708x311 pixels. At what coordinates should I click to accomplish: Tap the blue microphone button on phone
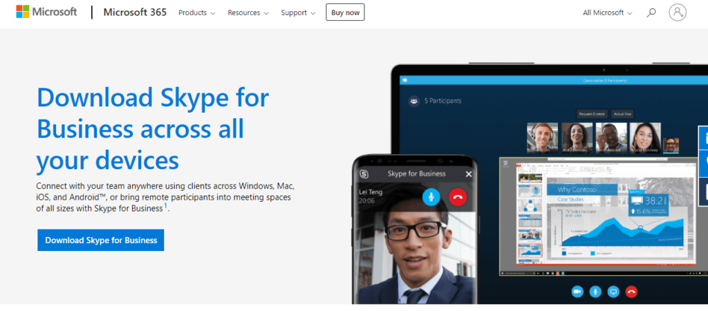(431, 197)
